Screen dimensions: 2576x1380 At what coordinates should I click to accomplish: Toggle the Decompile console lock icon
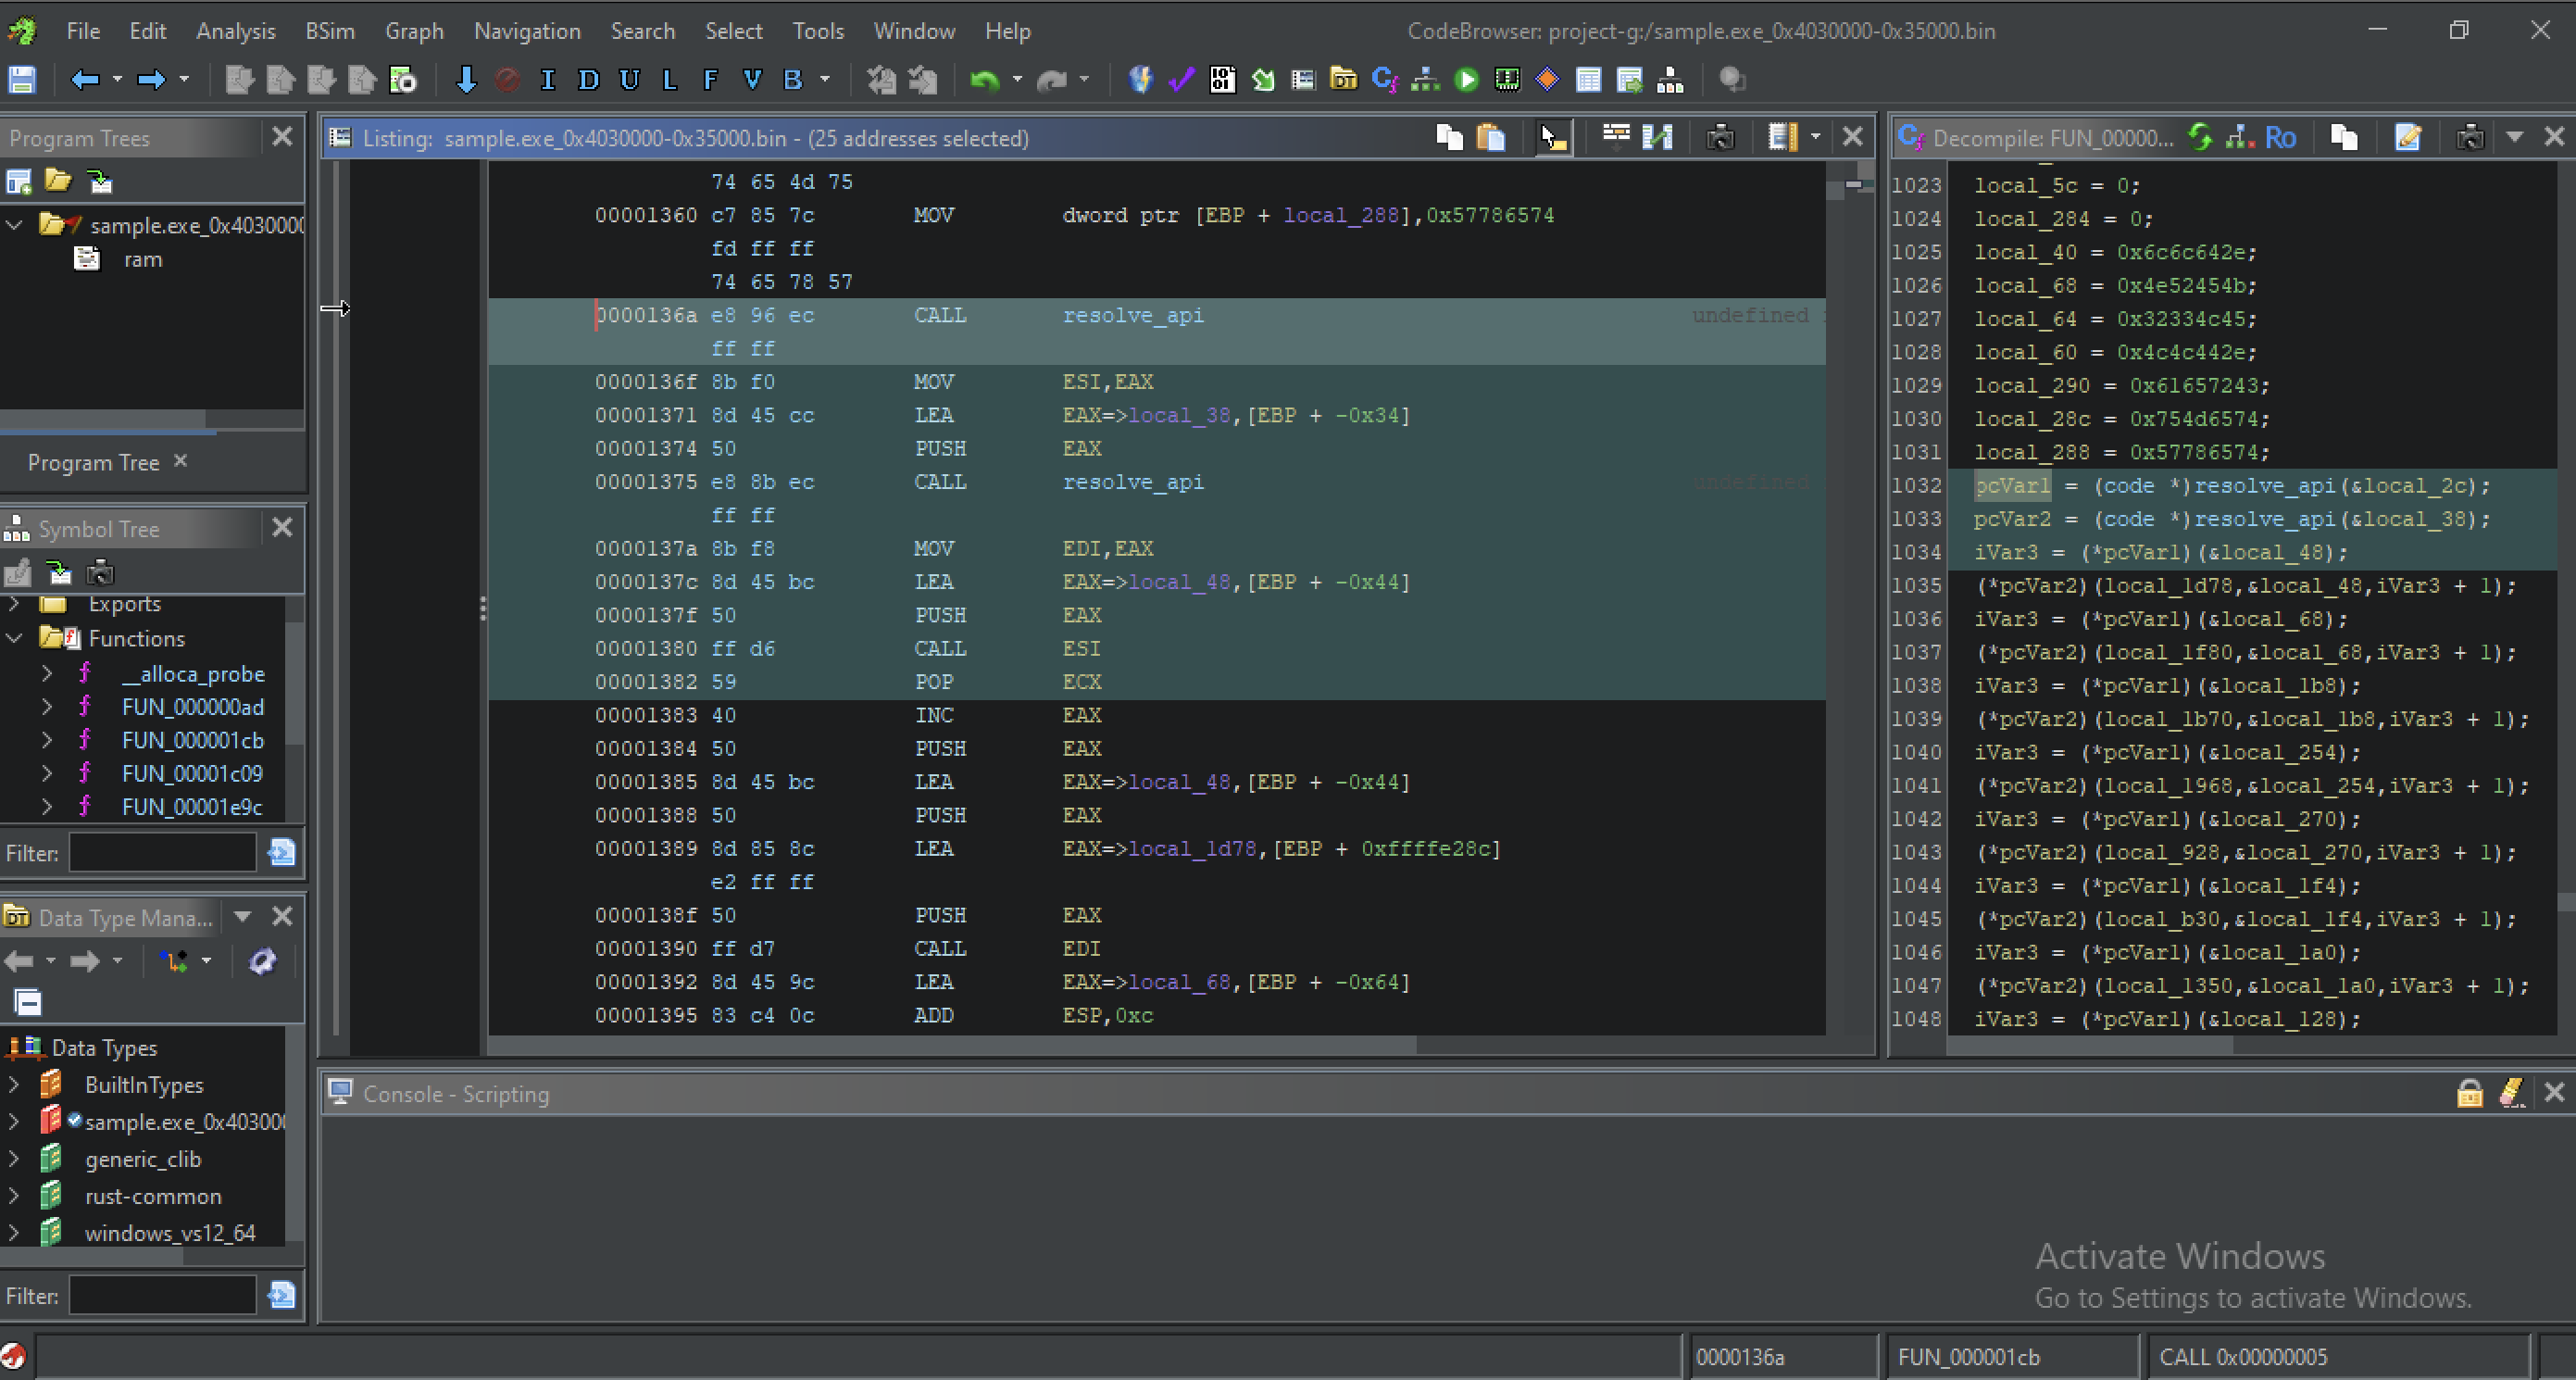2470,1093
